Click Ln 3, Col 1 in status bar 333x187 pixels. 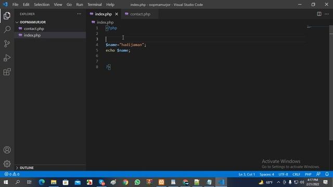[247, 175]
